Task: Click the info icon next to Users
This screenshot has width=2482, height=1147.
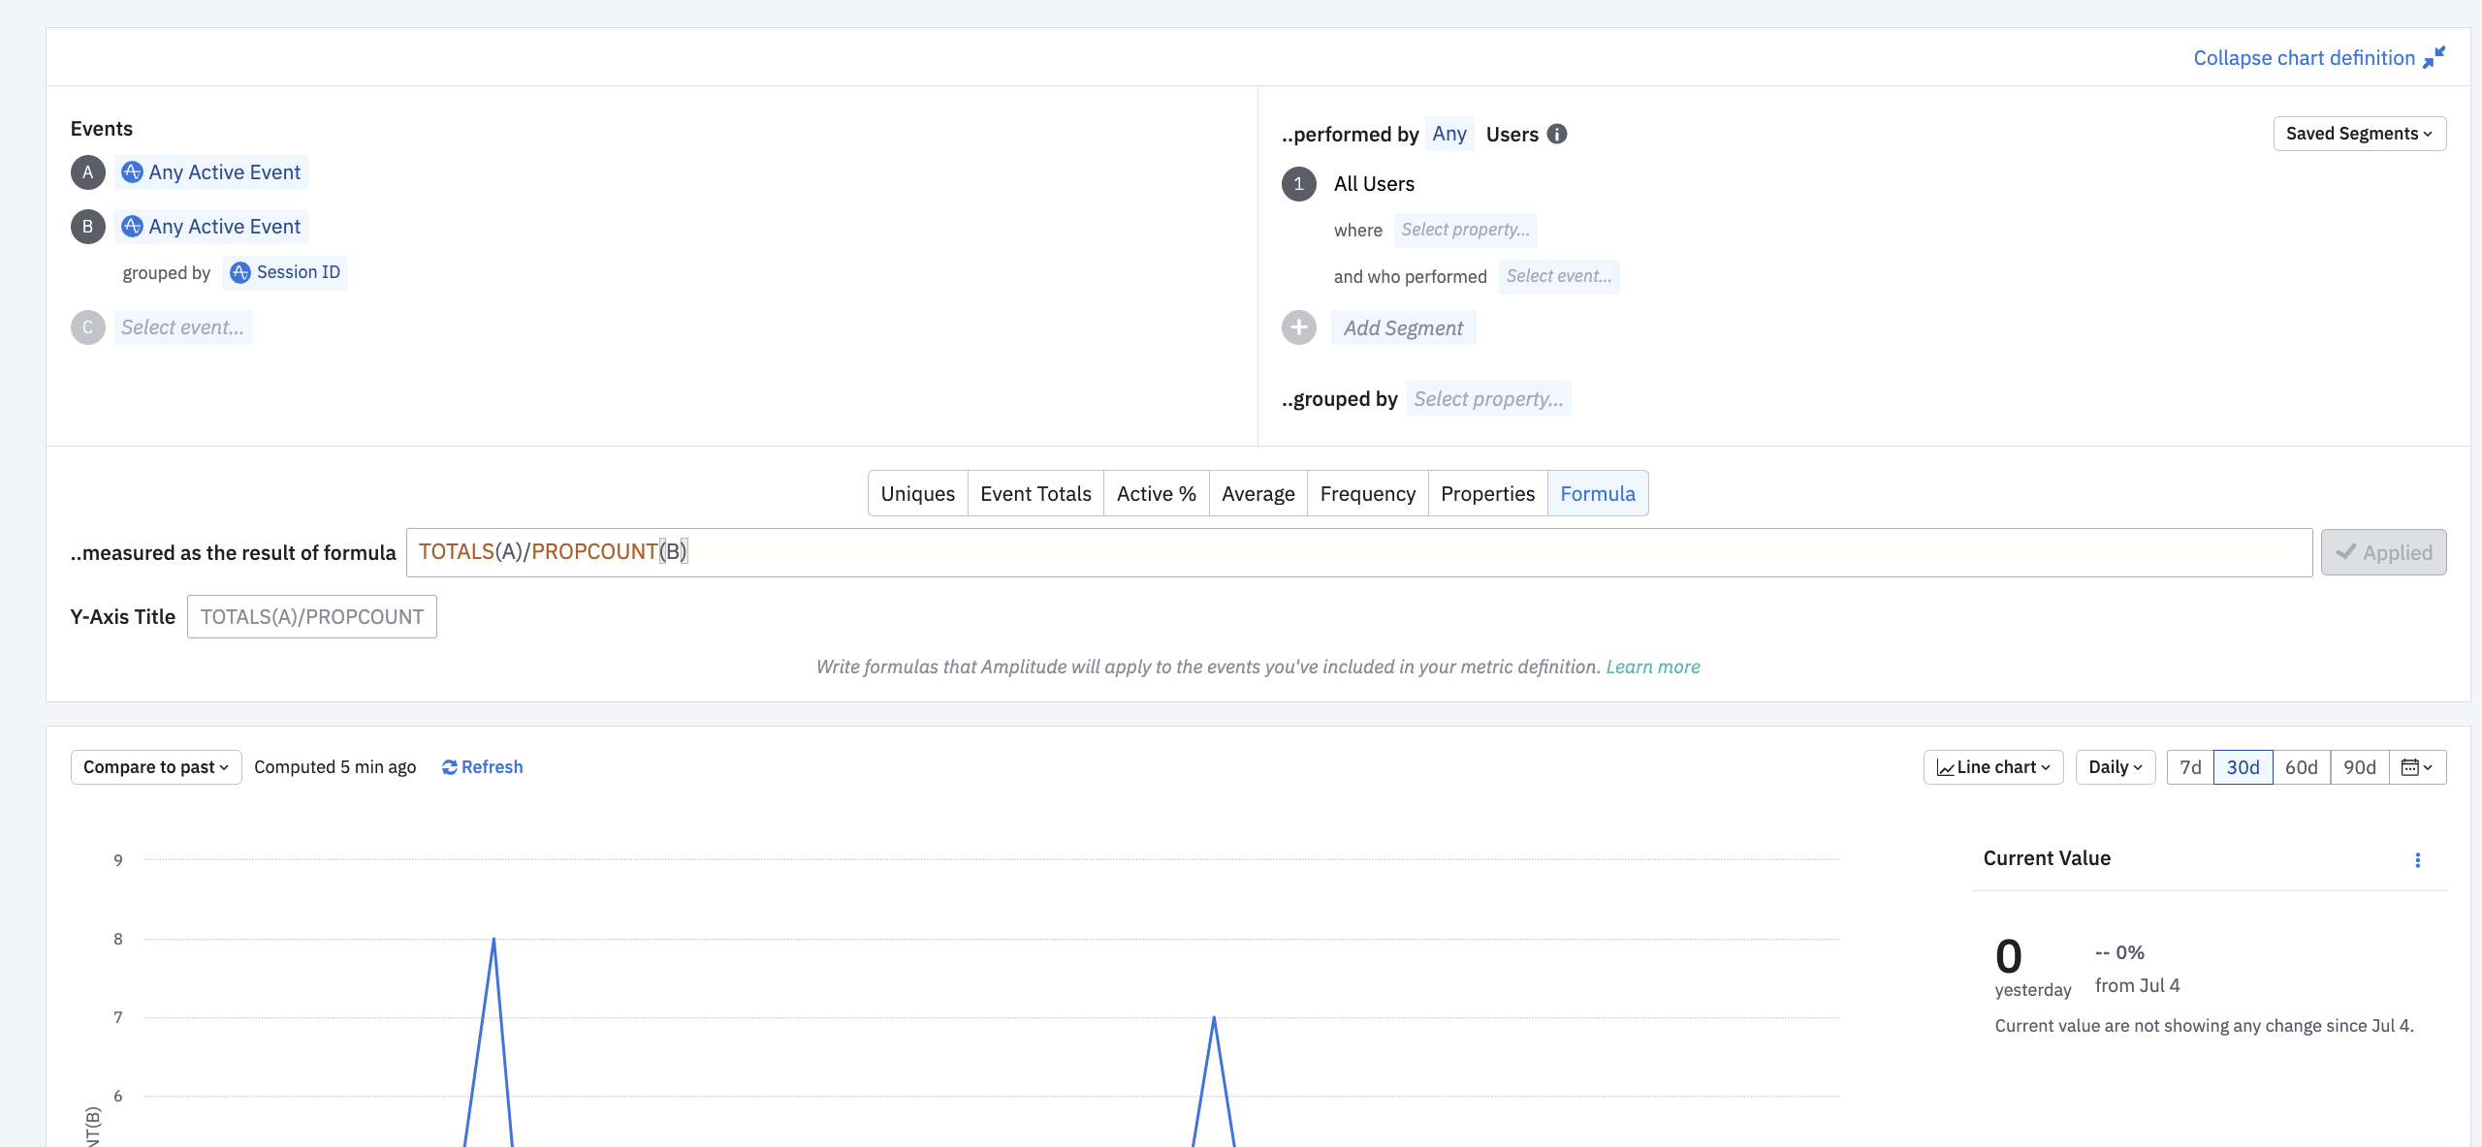Action: (x=1557, y=134)
